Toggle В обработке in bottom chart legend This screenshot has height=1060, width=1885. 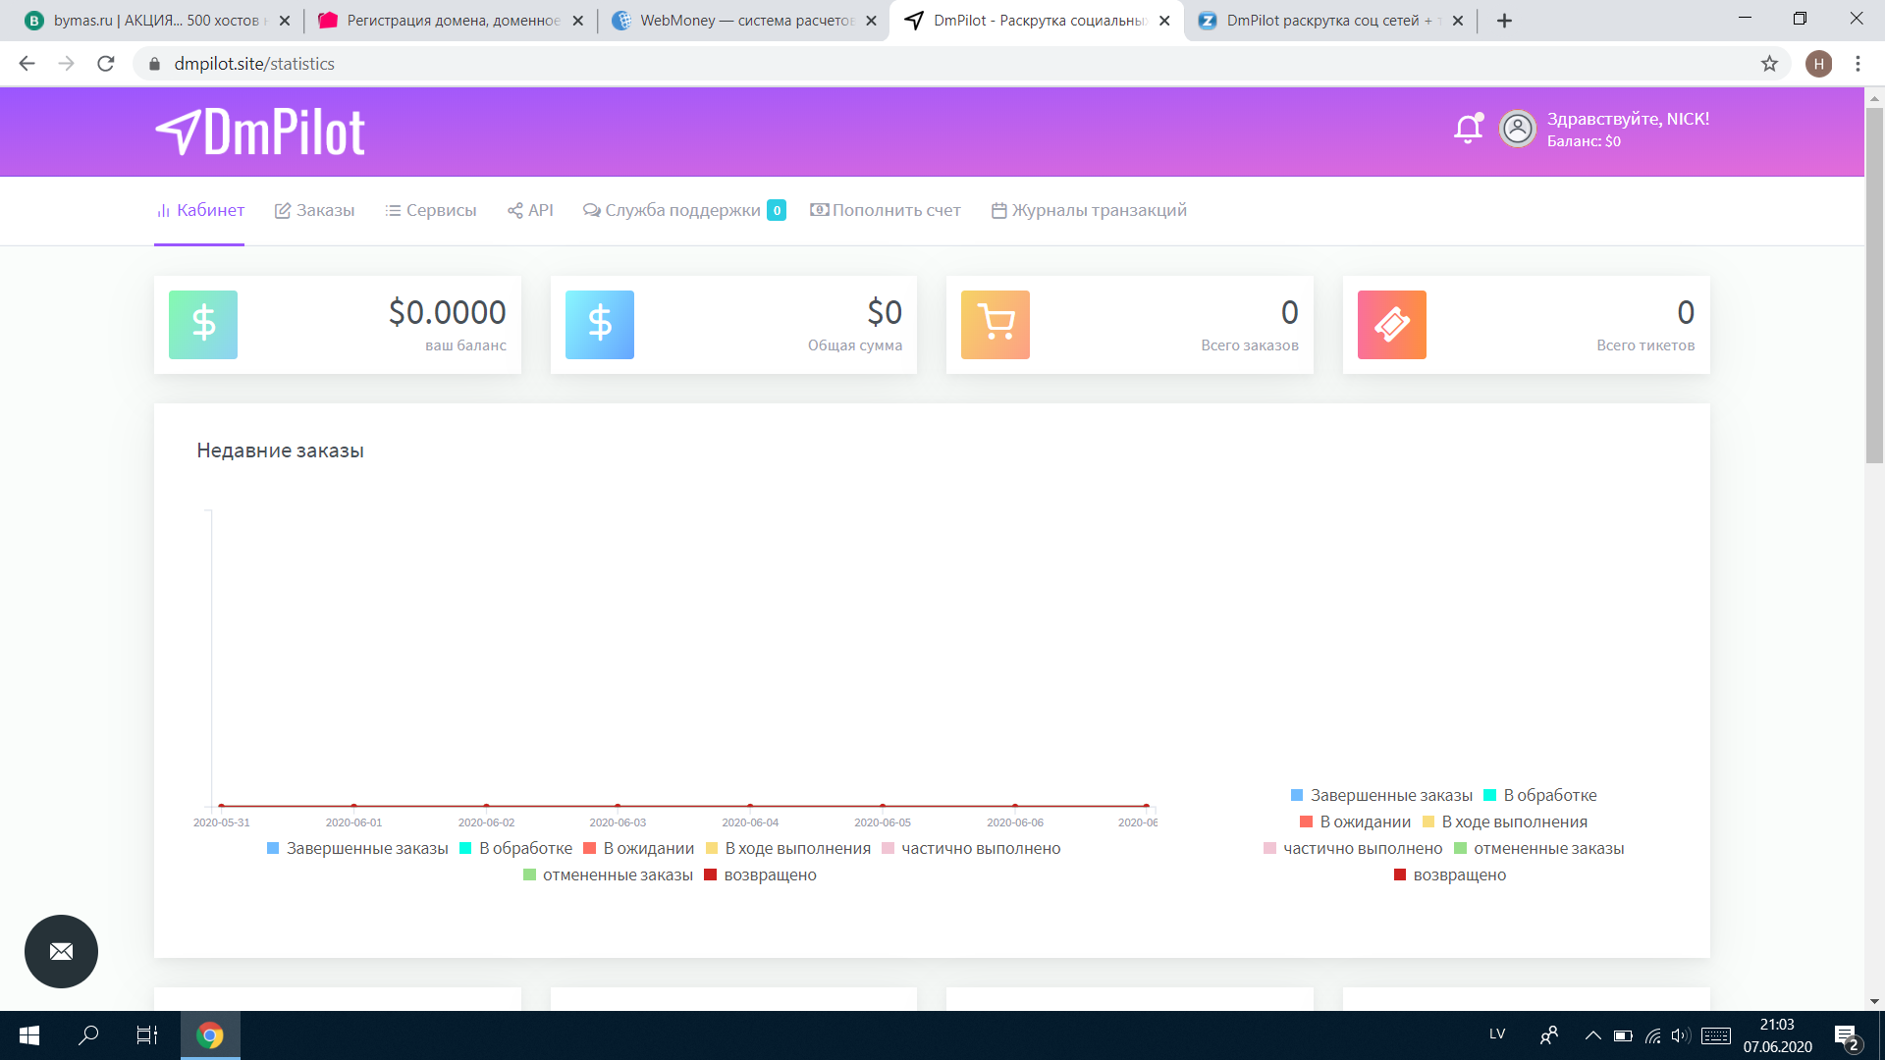pos(515,848)
